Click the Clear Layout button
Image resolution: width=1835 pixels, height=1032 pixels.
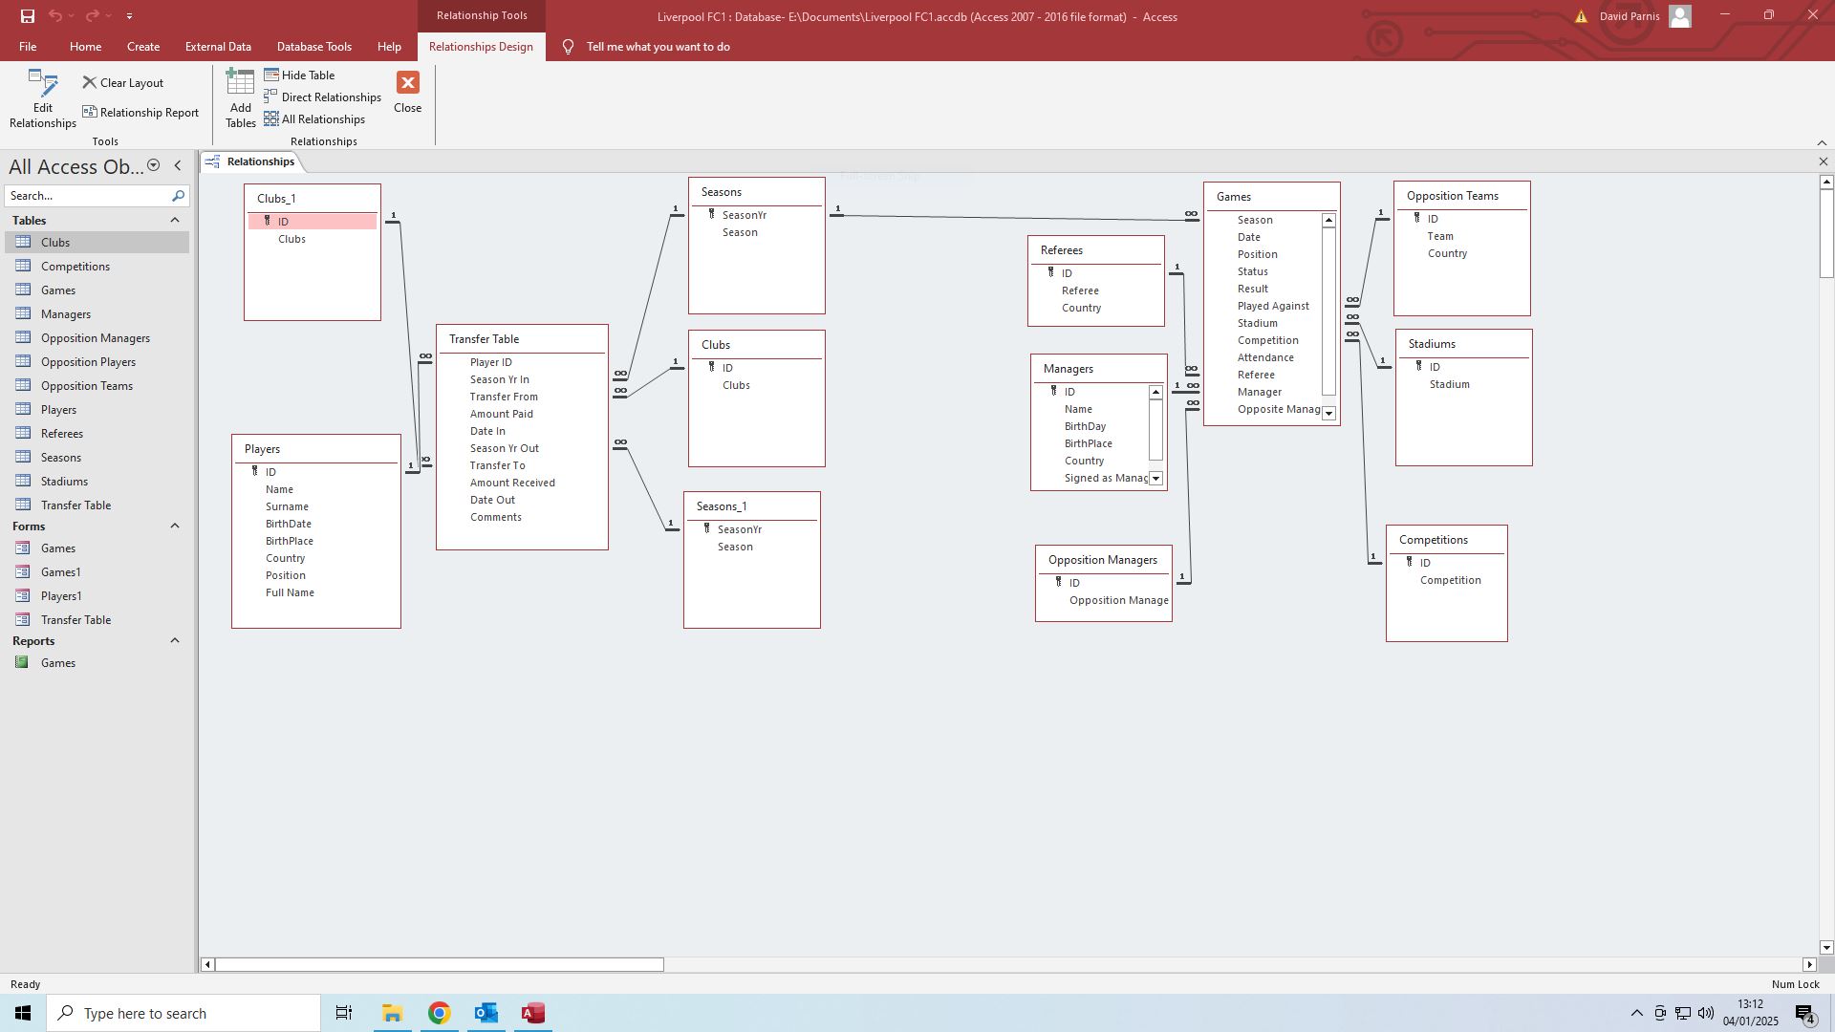(x=122, y=83)
